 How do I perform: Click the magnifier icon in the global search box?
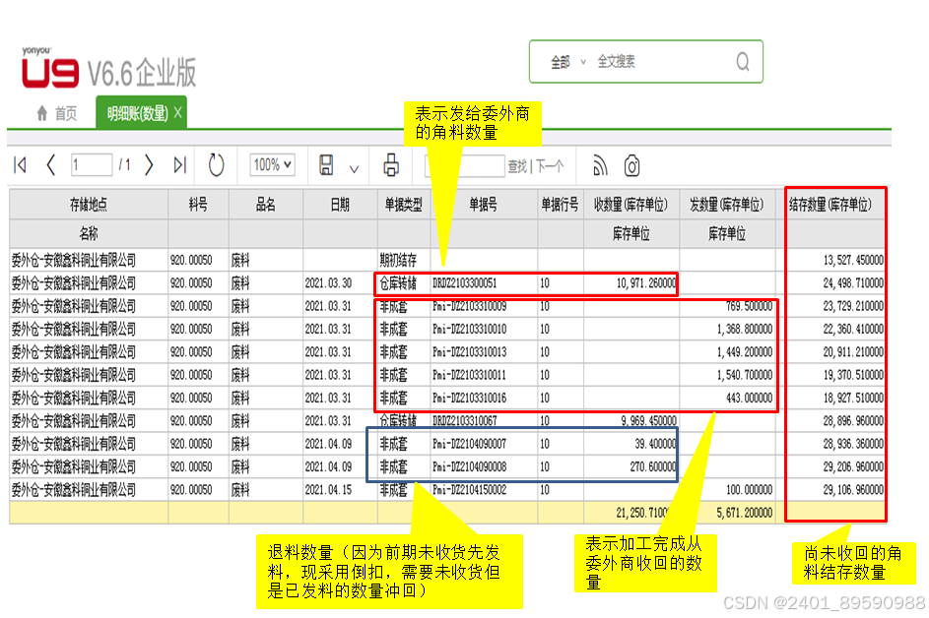[x=743, y=61]
